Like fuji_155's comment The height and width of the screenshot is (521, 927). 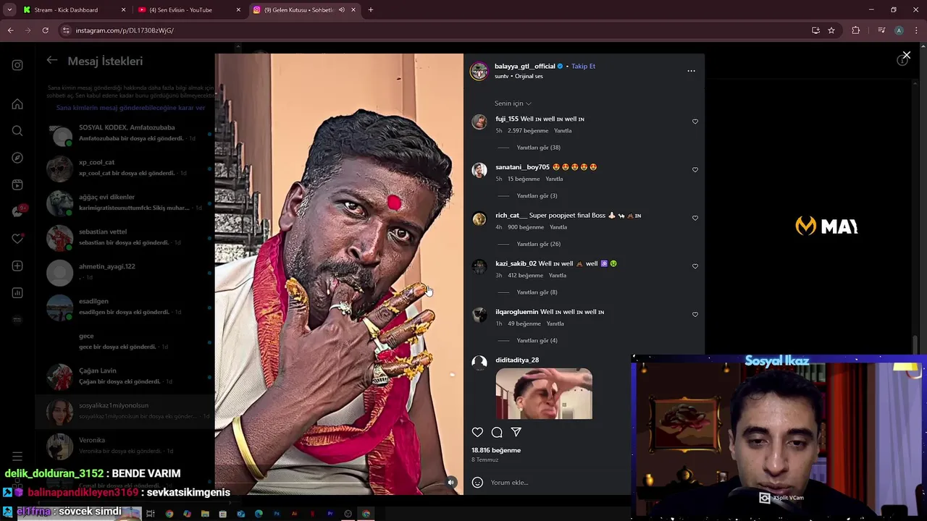pyautogui.click(x=695, y=122)
